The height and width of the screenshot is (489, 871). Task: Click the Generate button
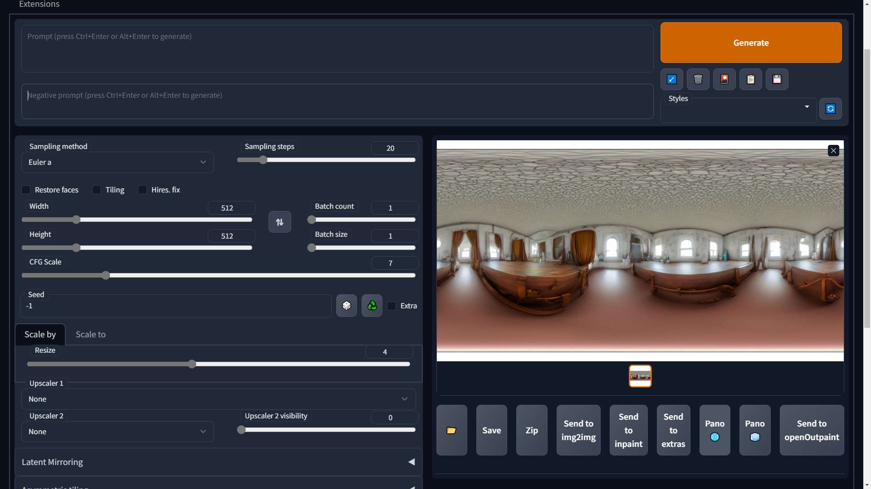751,43
